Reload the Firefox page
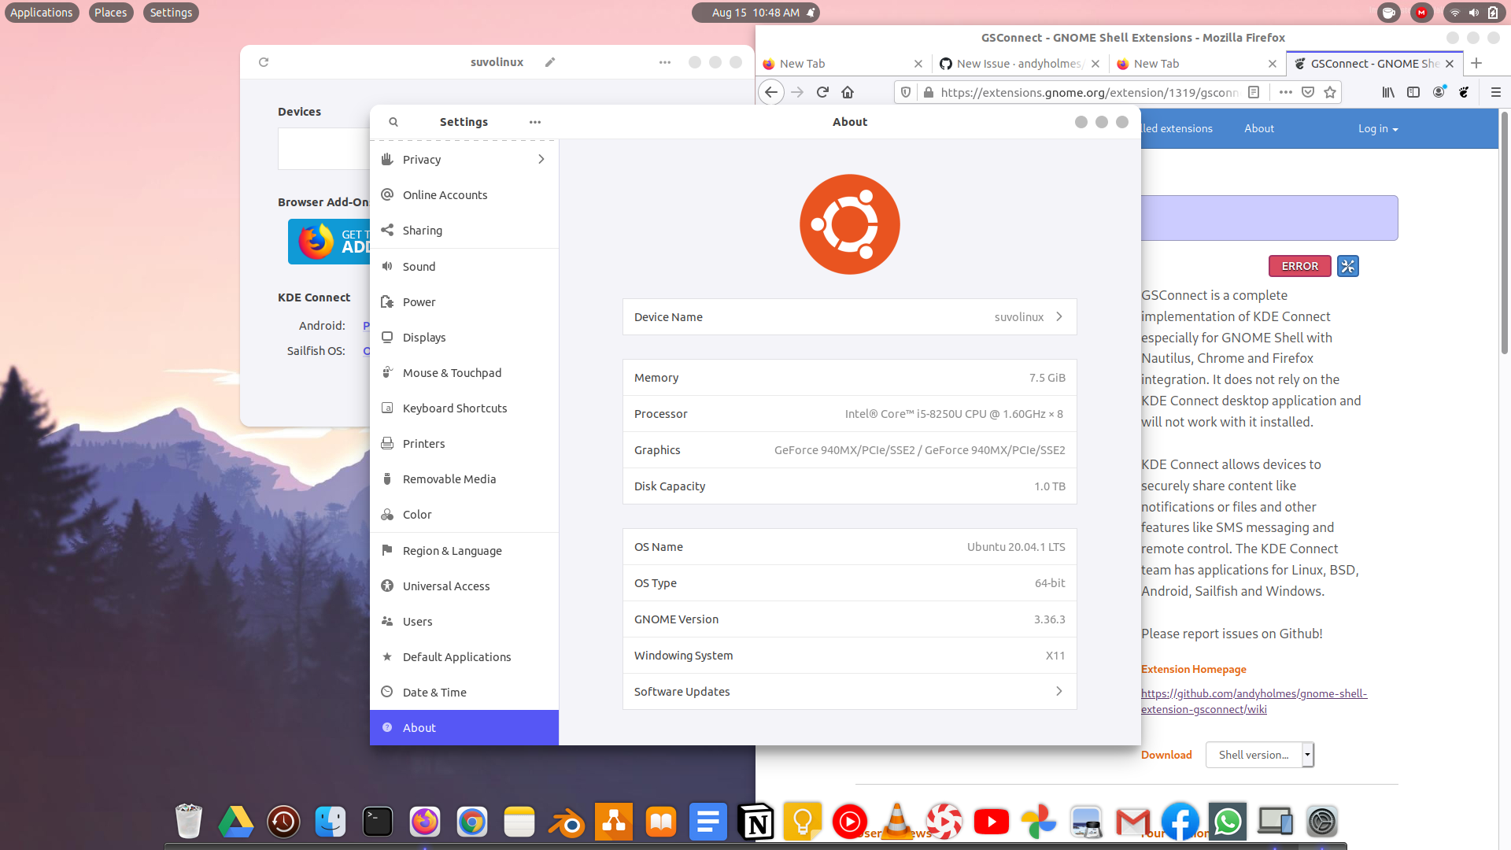The width and height of the screenshot is (1511, 850). point(822,92)
